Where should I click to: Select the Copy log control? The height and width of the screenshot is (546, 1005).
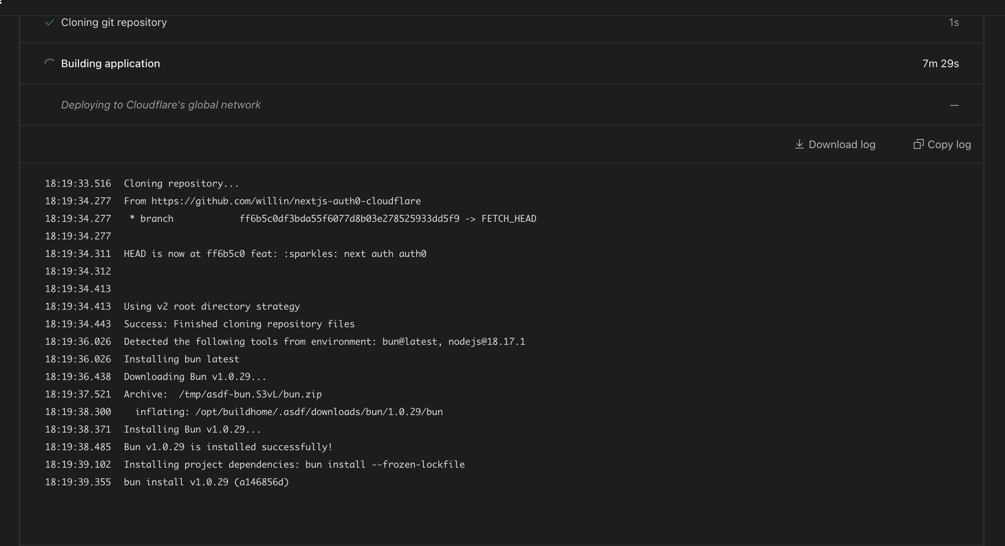point(942,144)
